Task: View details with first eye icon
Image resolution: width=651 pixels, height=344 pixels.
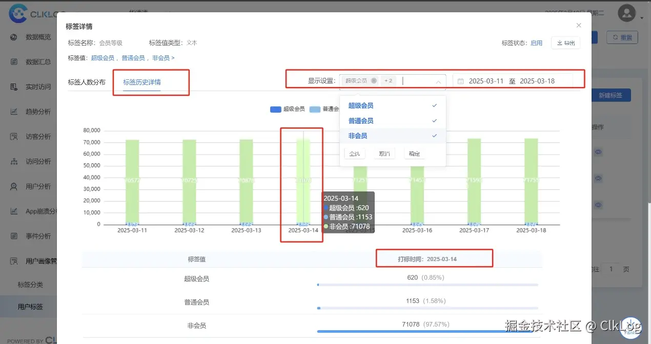Action: [598, 152]
